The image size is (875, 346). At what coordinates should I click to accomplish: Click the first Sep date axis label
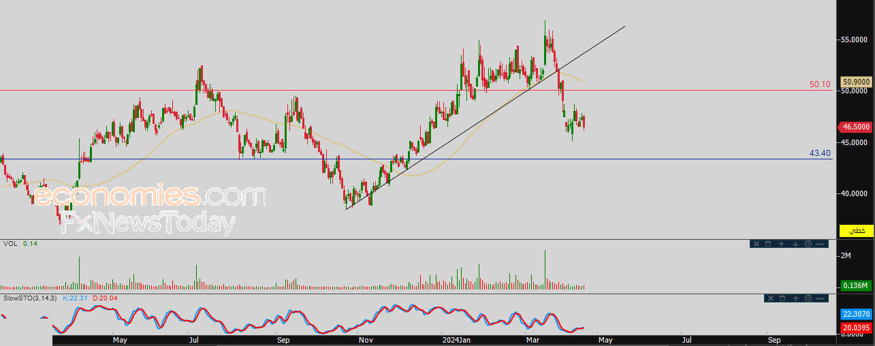point(284,339)
